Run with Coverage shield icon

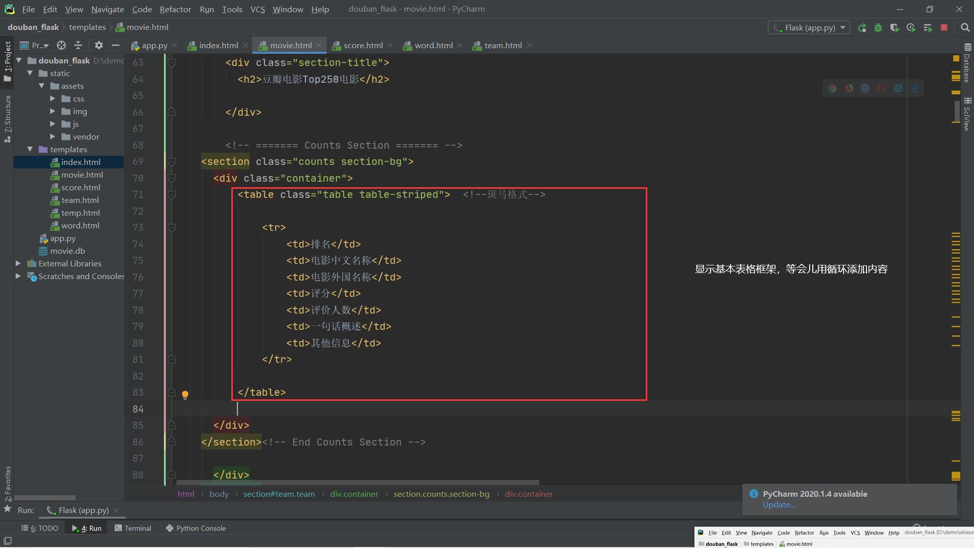894,28
